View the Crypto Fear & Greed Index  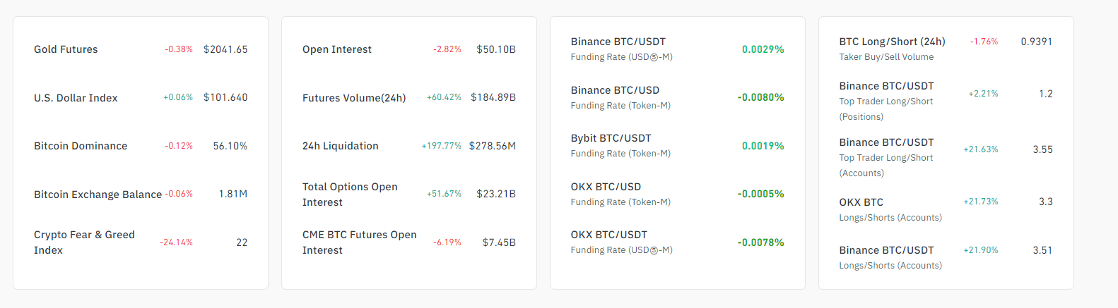pyautogui.click(x=84, y=242)
